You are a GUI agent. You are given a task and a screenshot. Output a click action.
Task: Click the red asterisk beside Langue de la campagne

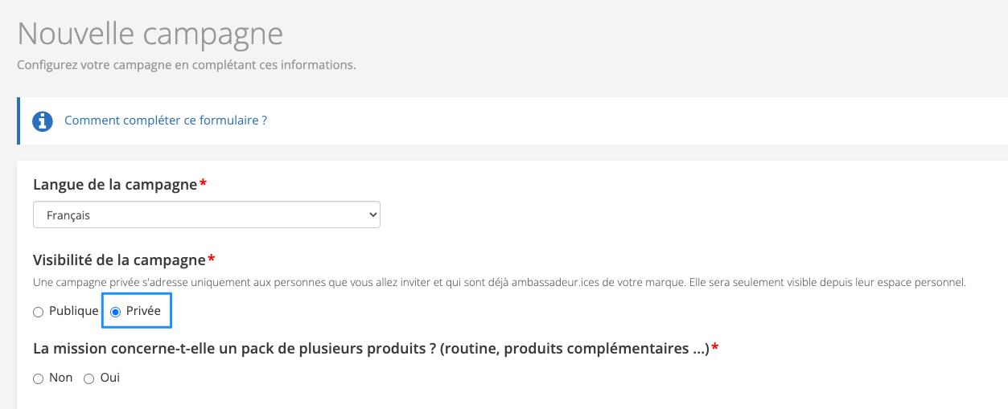click(203, 184)
